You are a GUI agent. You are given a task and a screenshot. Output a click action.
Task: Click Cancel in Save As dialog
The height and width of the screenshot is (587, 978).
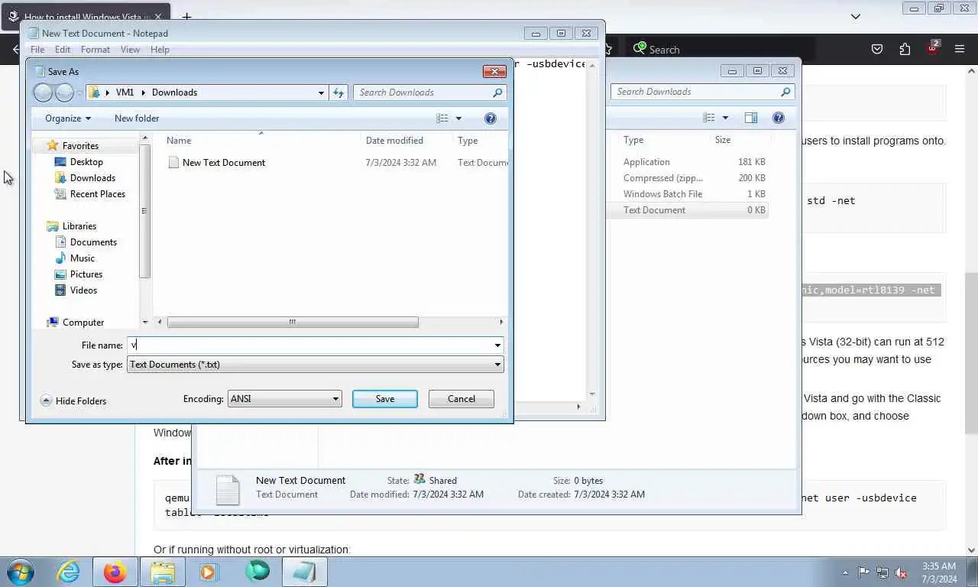(461, 399)
